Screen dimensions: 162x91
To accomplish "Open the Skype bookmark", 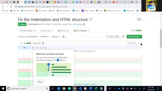I will (x=76, y=11).
